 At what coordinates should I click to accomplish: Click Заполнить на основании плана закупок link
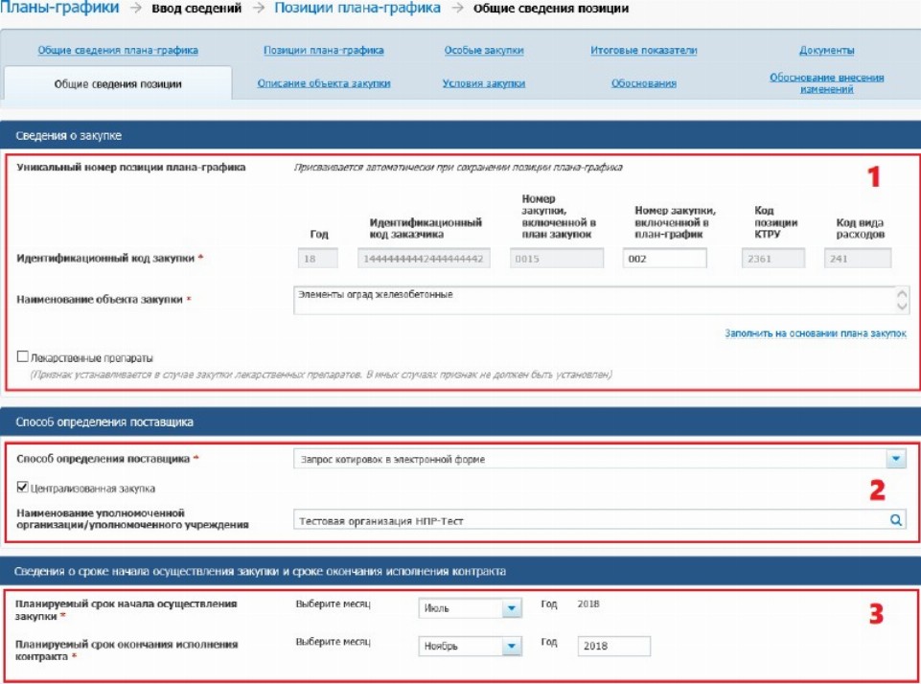tap(815, 333)
